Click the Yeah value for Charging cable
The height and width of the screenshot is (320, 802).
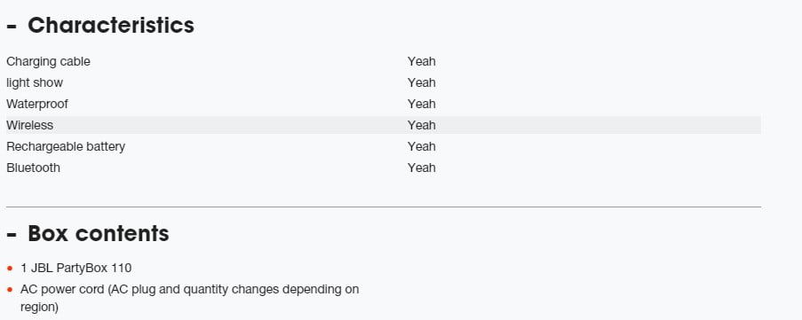pyautogui.click(x=422, y=62)
